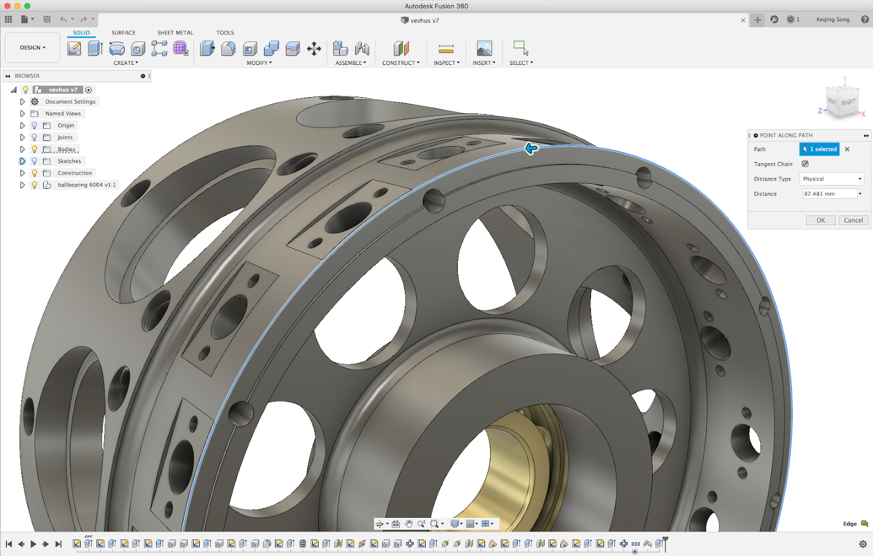Toggle visibility lightbulb for Bodies folder
The width and height of the screenshot is (873, 556).
click(34, 149)
